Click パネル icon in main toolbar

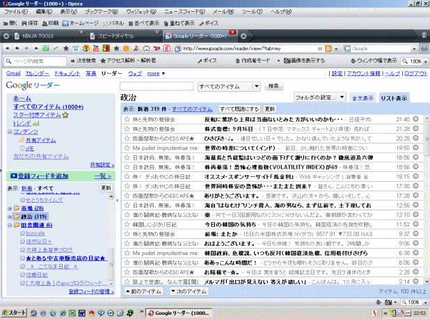click(x=105, y=24)
